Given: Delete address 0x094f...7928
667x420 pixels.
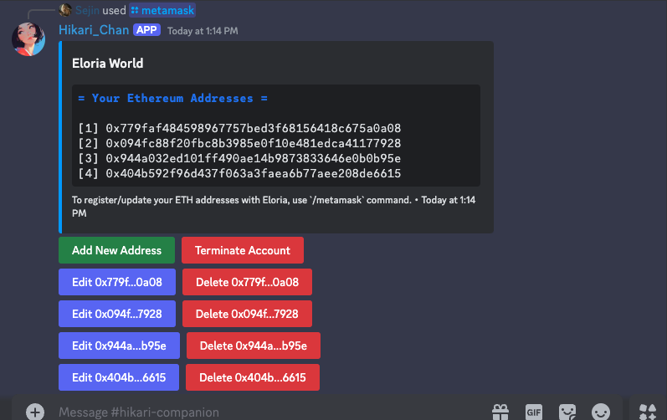Looking at the screenshot, I should point(247,314).
